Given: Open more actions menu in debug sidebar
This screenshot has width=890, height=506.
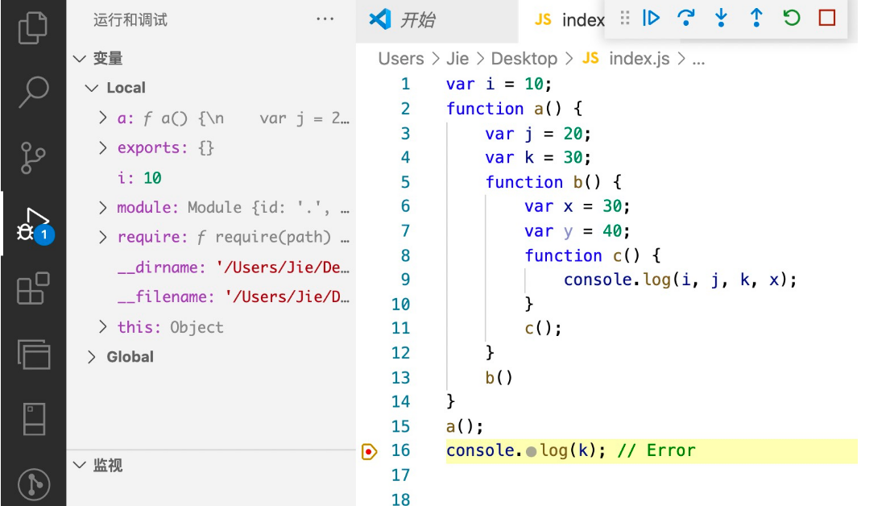Looking at the screenshot, I should coord(325,19).
